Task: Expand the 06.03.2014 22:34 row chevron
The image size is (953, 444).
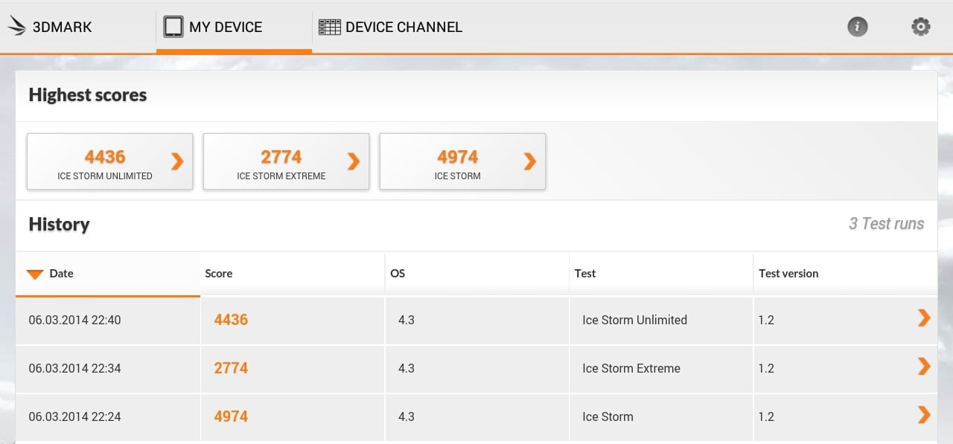Action: [x=924, y=366]
